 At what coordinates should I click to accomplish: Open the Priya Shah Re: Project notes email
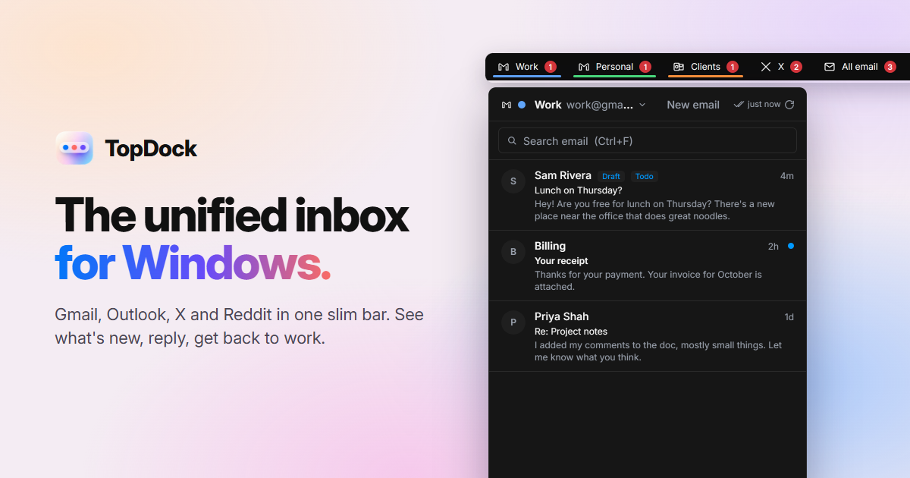[x=648, y=336]
